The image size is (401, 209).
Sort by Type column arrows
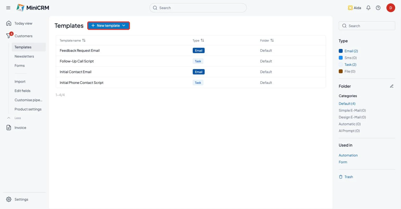[x=202, y=40]
